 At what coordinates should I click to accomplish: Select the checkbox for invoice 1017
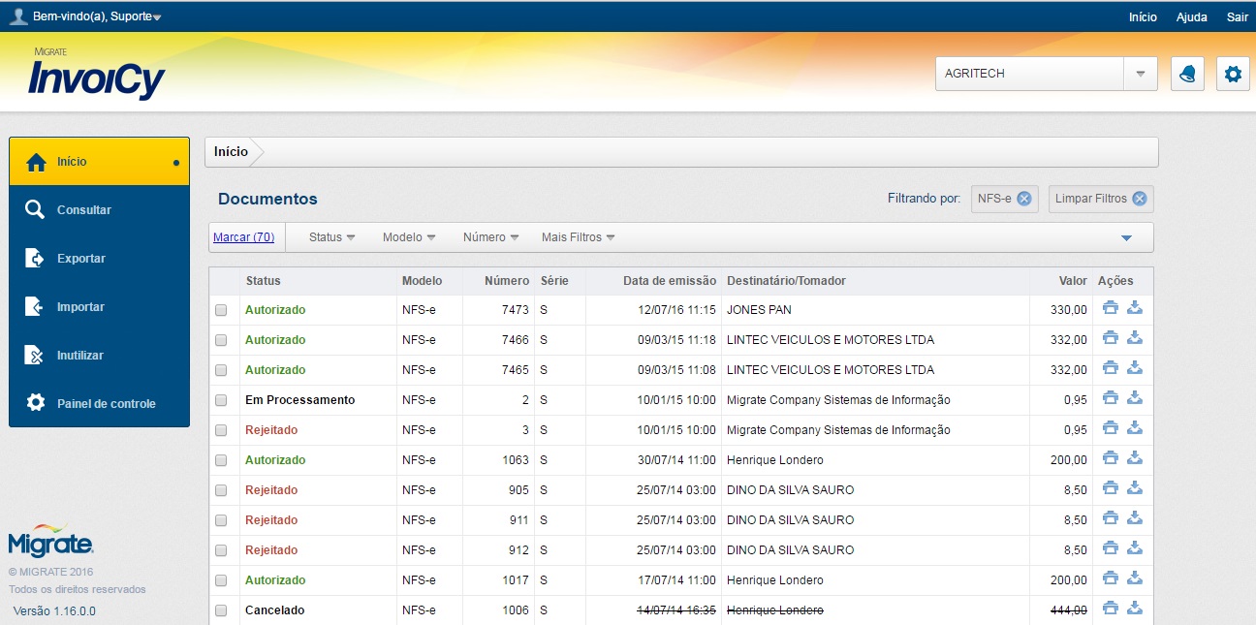221,580
